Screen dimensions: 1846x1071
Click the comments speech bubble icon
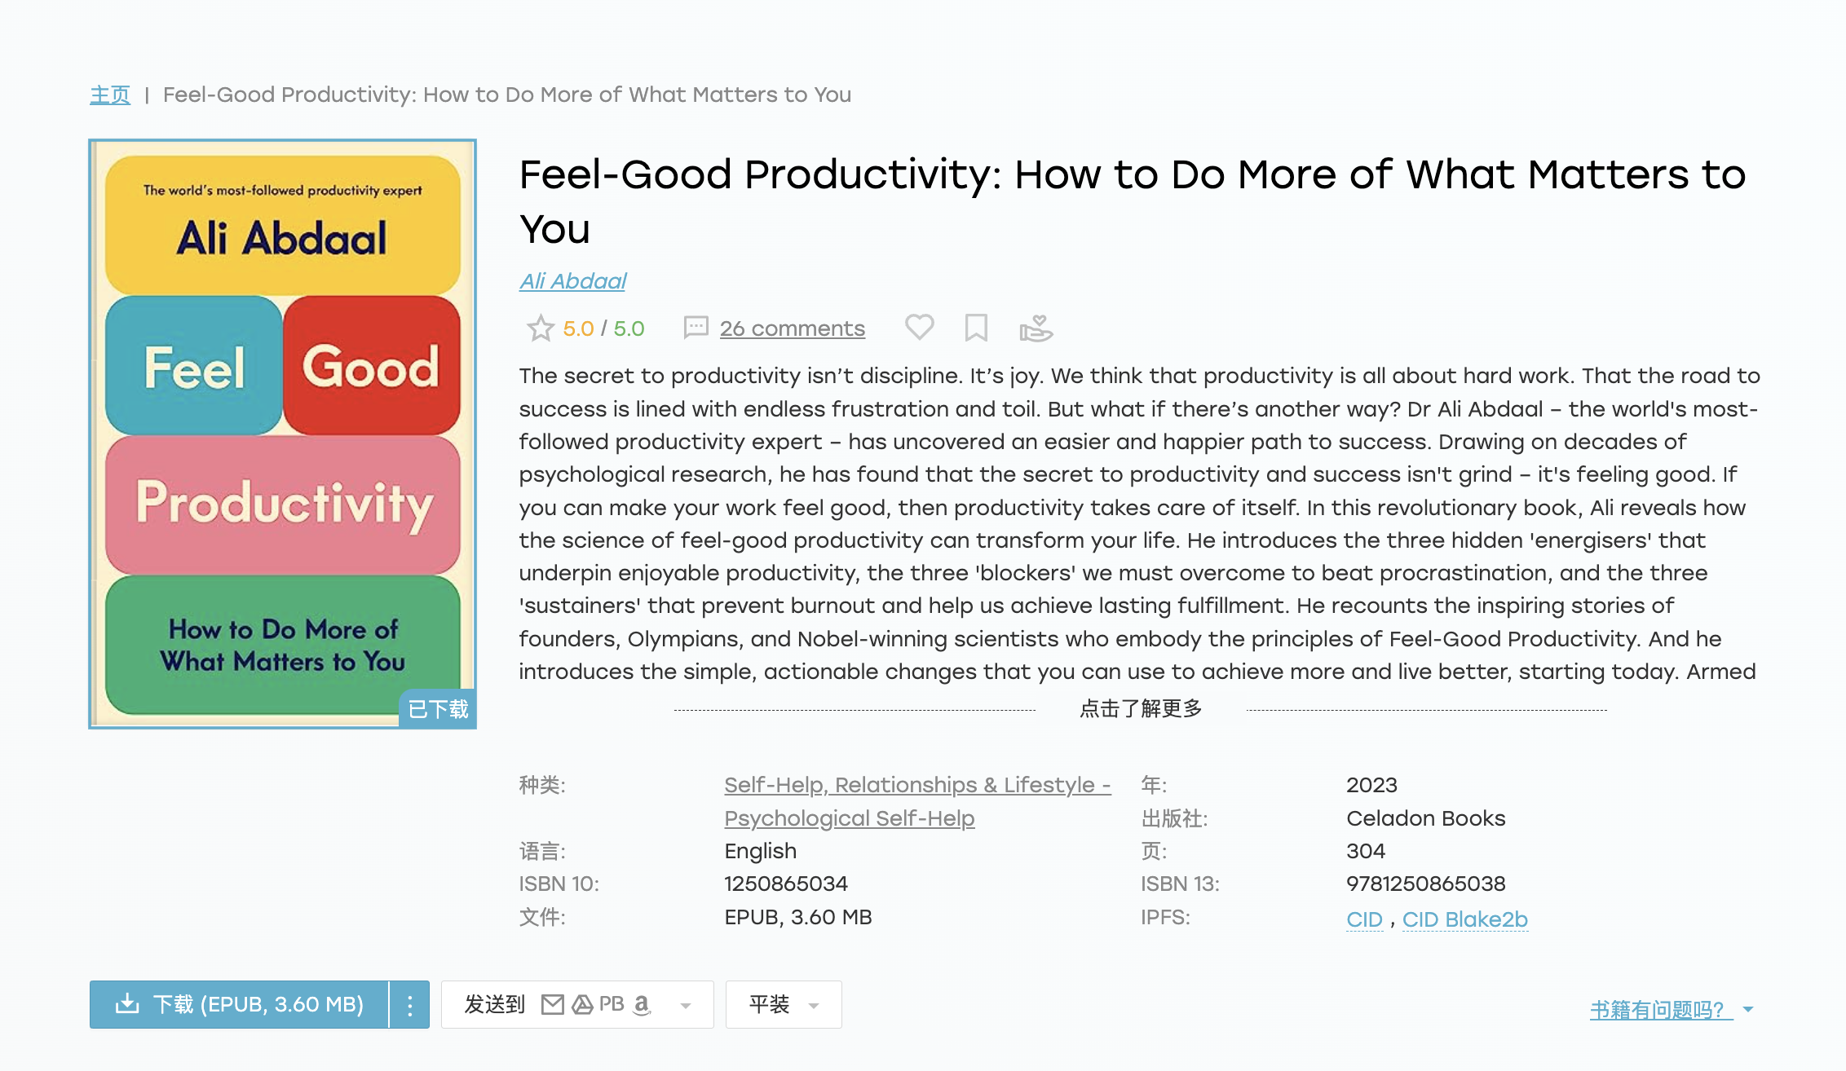coord(696,328)
